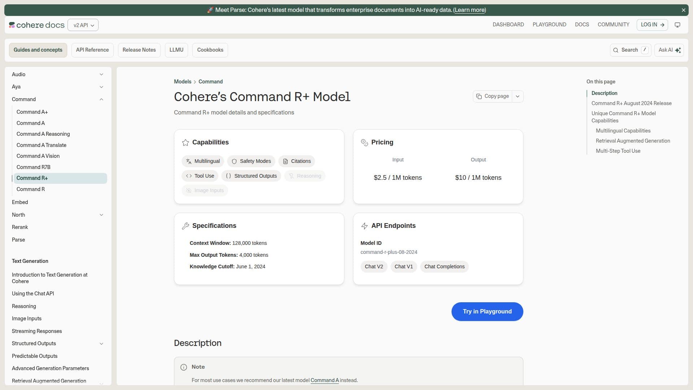Expand the Audio sidebar section

tap(101, 74)
